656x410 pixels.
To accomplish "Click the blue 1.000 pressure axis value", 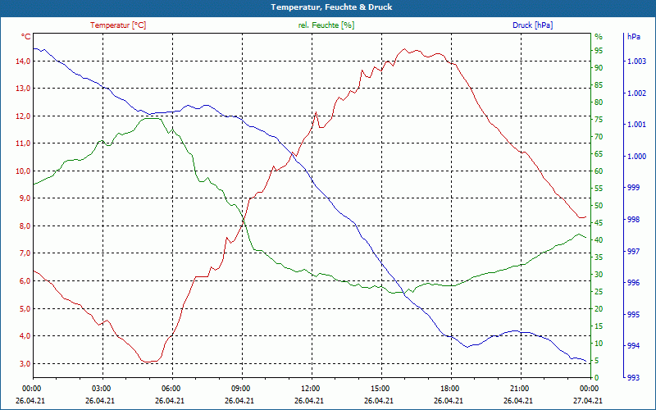I will [637, 157].
